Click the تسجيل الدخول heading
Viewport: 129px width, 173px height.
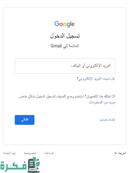pyautogui.click(x=65, y=36)
